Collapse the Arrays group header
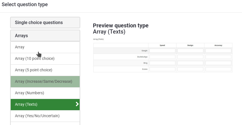Image resolution: width=242 pixels, height=125 pixels. [x=45, y=36]
